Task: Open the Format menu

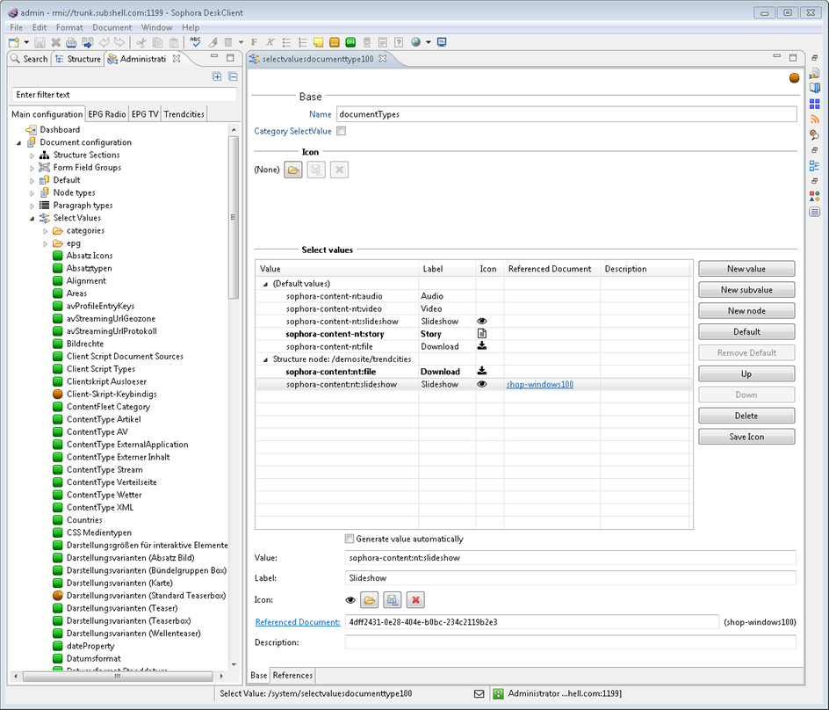Action: [69, 27]
